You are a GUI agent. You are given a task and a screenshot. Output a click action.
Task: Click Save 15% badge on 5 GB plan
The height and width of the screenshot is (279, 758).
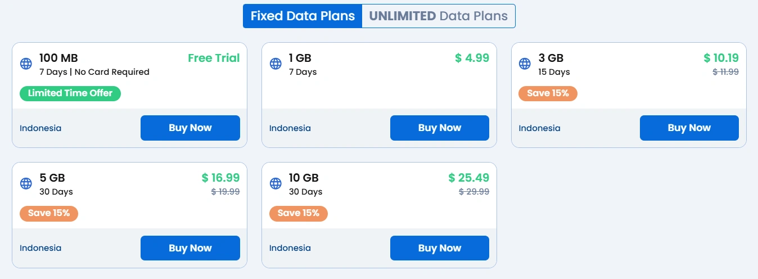(49, 213)
